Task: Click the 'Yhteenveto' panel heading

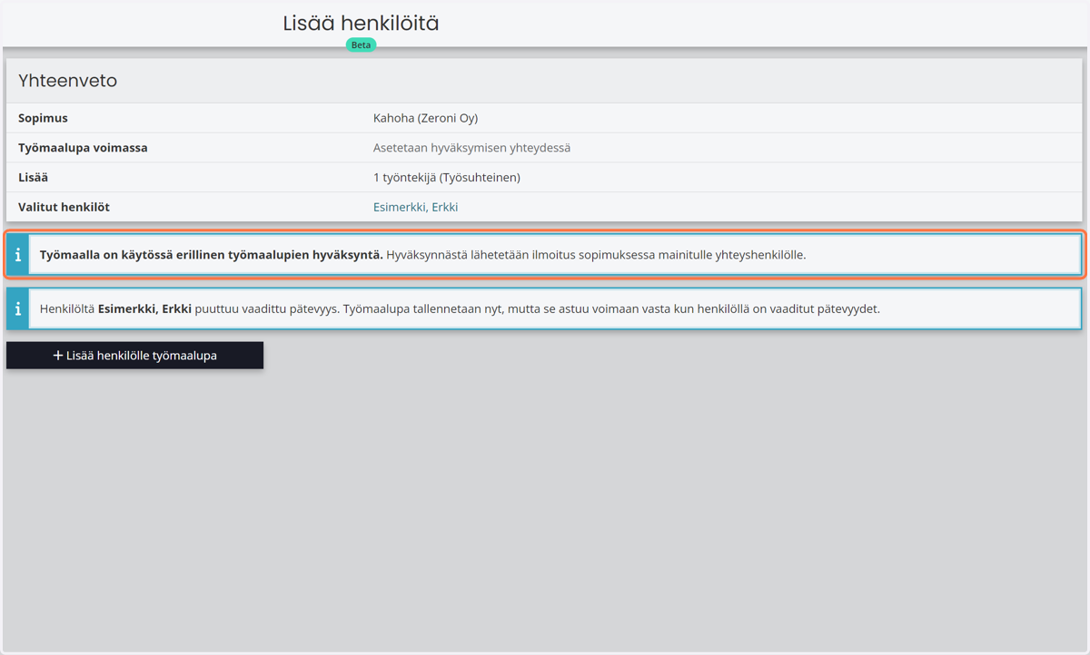Action: tap(68, 81)
